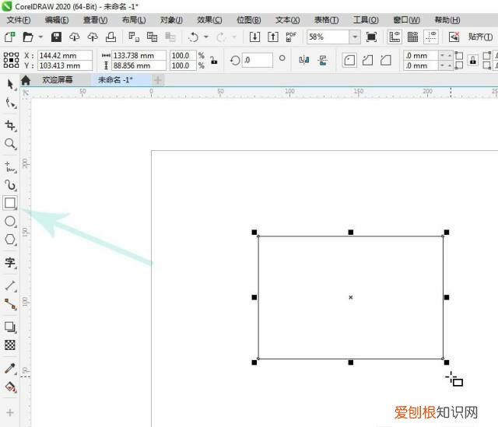Expand the open file dropdown arrow
This screenshot has width=498, height=427.
coord(40,37)
